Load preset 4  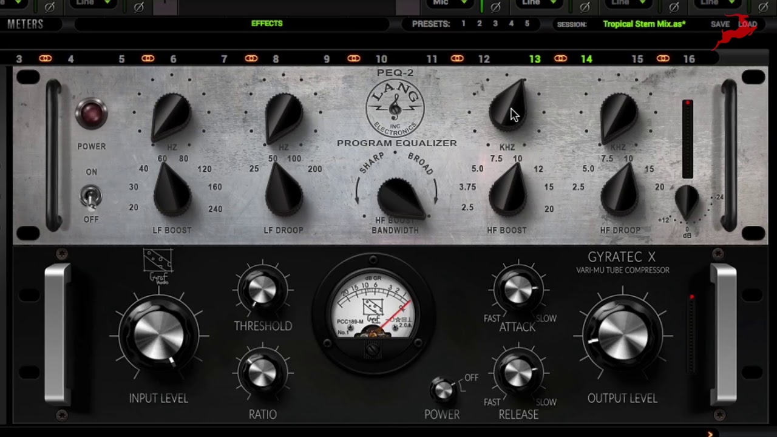511,24
